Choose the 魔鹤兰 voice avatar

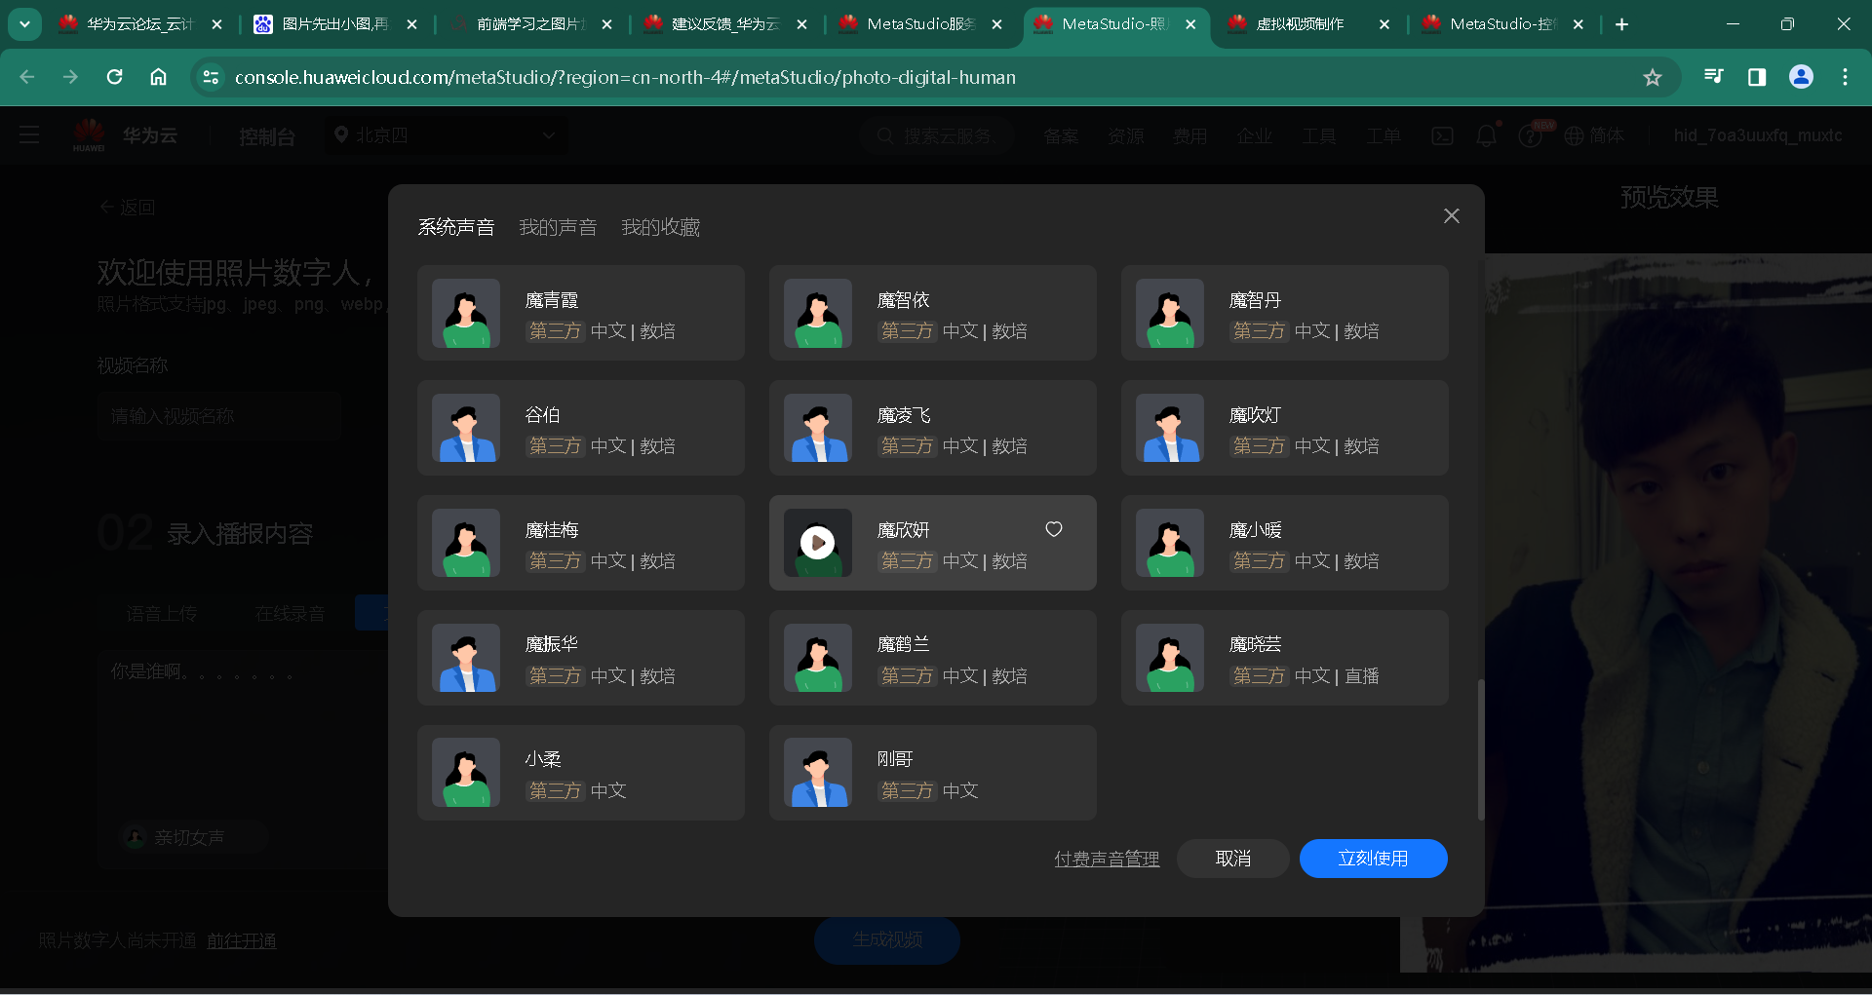pyautogui.click(x=818, y=658)
